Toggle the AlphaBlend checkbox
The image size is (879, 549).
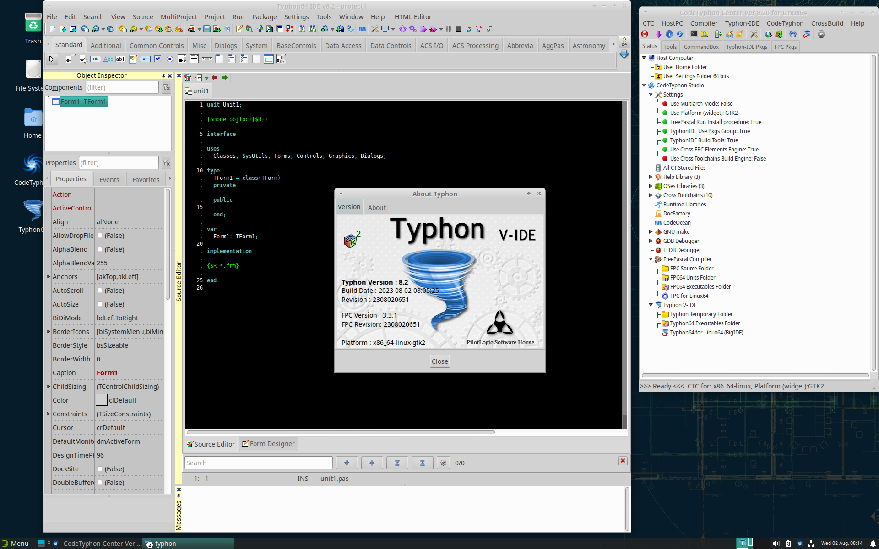tap(99, 249)
